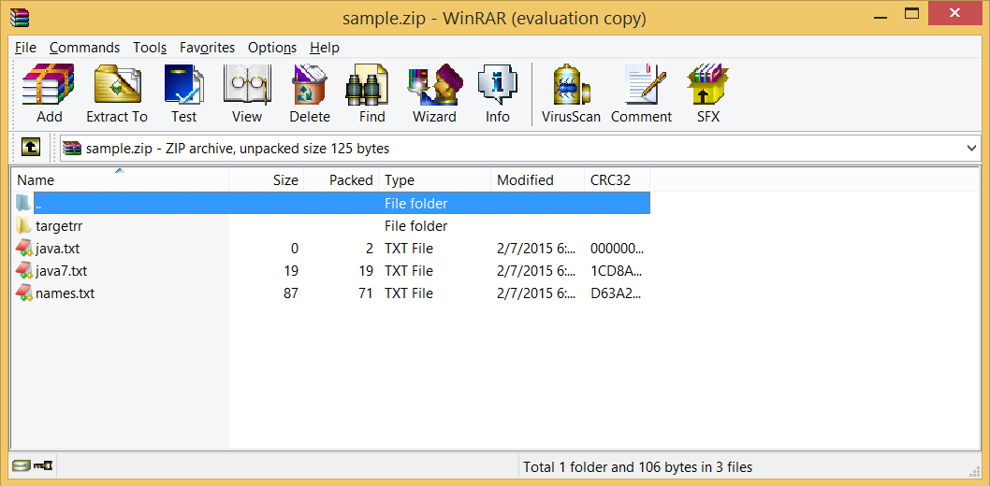Maximize the WinRAR window
The height and width of the screenshot is (486, 990).
click(911, 13)
